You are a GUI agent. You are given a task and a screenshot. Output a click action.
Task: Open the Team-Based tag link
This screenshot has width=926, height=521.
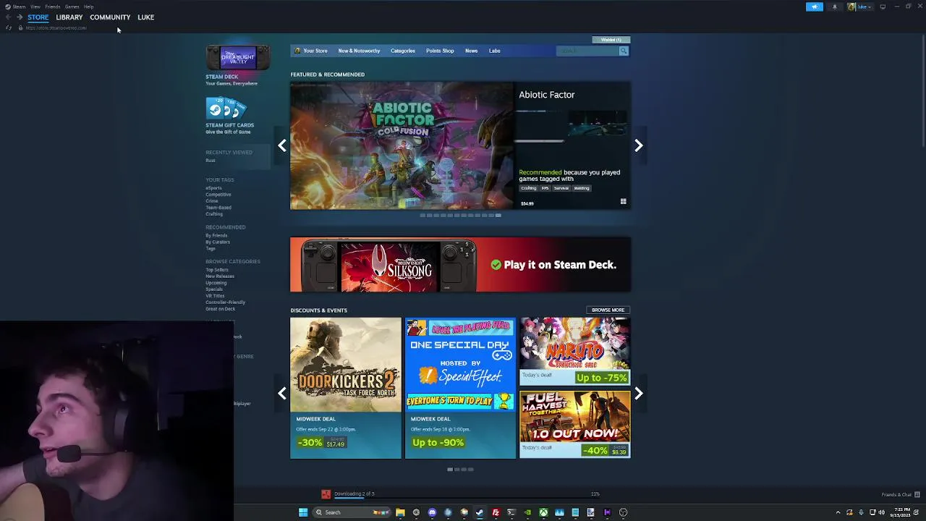(218, 208)
